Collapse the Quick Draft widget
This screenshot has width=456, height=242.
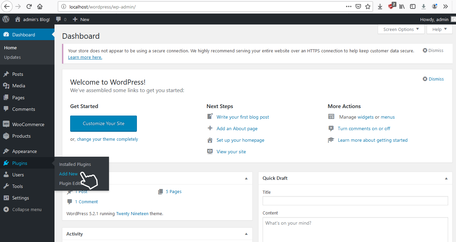tap(446, 178)
